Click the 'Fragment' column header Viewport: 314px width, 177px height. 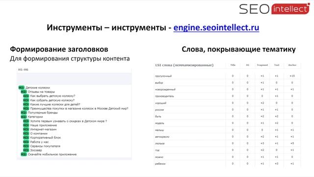tap(262, 65)
